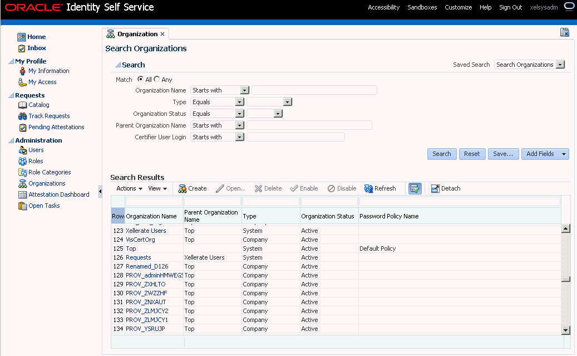This screenshot has height=356, width=577.
Task: Open the Actions menu
Action: pos(129,189)
